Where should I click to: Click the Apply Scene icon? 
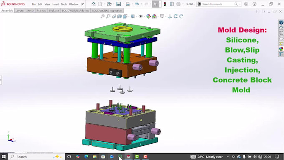[154, 16]
